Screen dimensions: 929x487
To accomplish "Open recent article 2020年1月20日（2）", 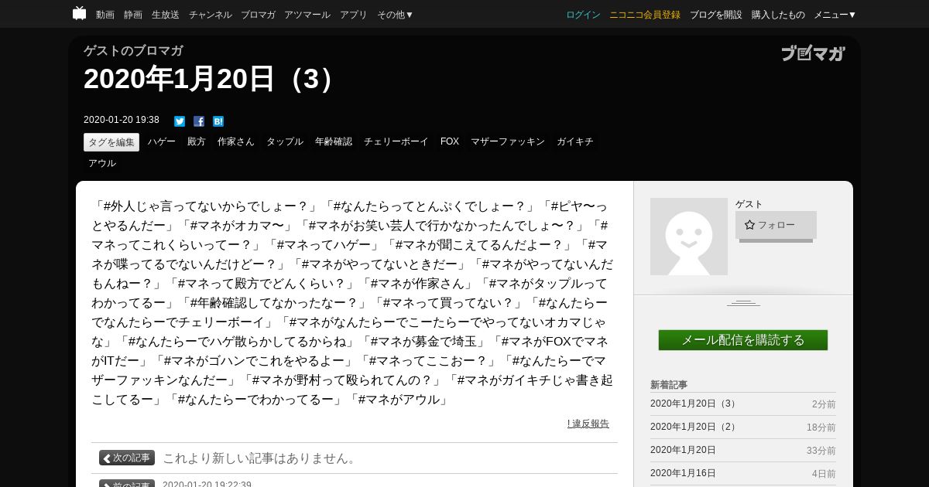I will point(694,427).
